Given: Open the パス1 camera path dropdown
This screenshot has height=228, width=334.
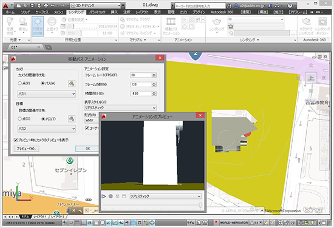Looking at the screenshot, I should (46, 93).
